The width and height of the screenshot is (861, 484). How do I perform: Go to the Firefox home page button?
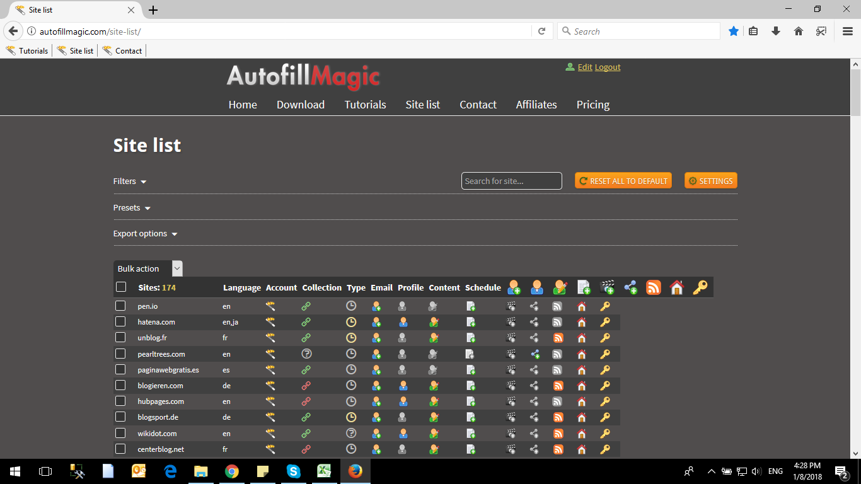[x=799, y=31]
